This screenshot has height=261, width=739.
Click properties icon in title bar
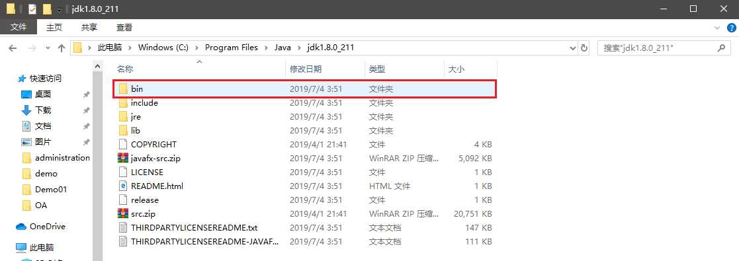click(32, 9)
